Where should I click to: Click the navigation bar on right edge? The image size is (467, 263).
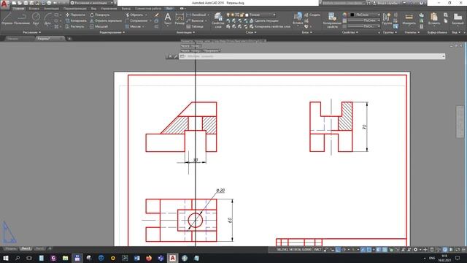coord(460,122)
